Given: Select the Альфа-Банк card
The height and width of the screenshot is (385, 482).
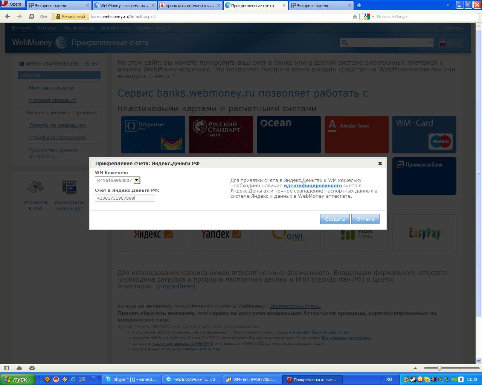Looking at the screenshot, I should [357, 135].
